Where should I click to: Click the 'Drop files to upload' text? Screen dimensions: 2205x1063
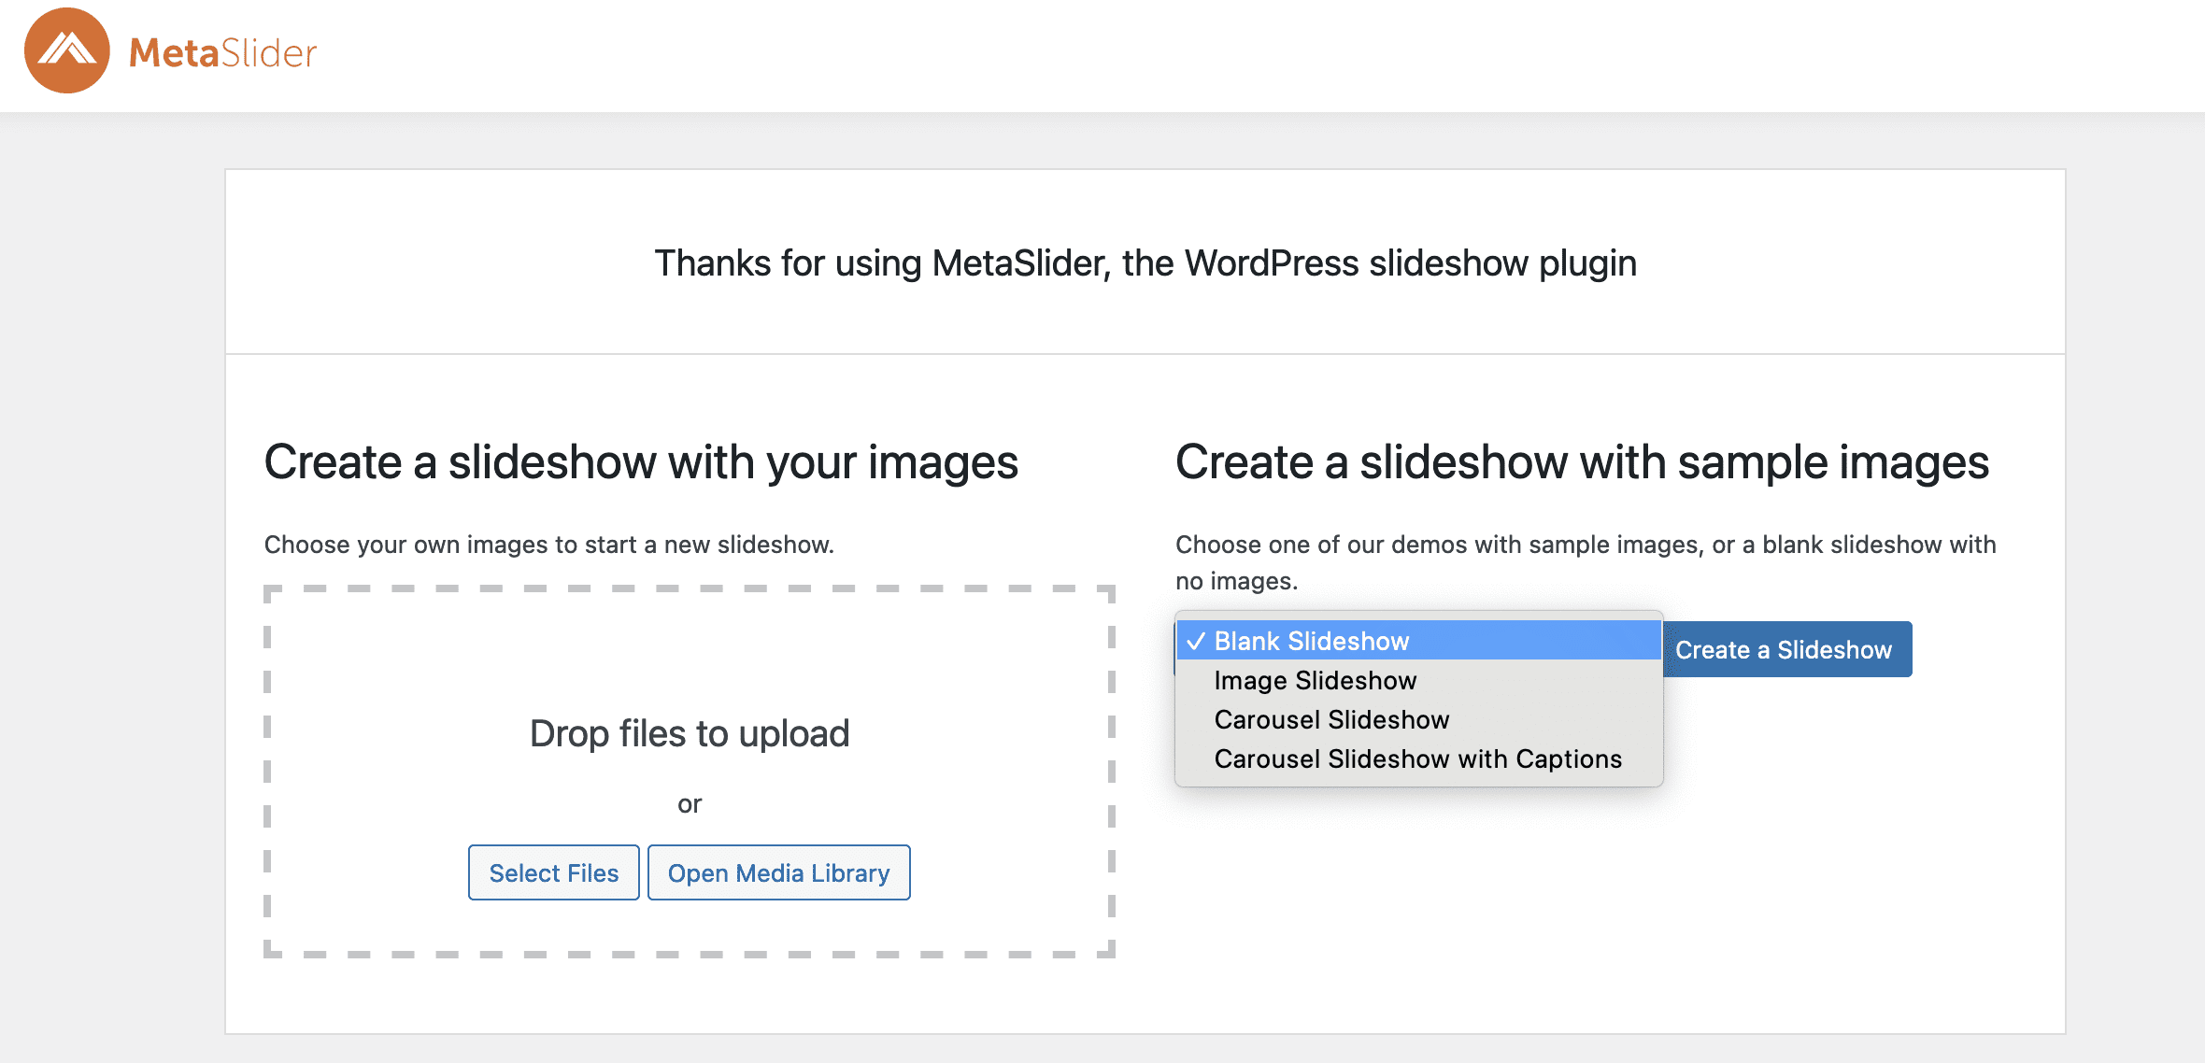690,733
